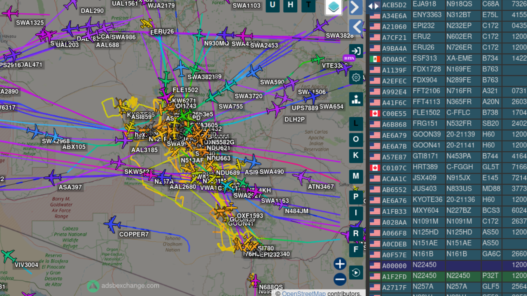Screen dimensions: 527x296
Task: Toggle the K map button
Action: pos(356,156)
